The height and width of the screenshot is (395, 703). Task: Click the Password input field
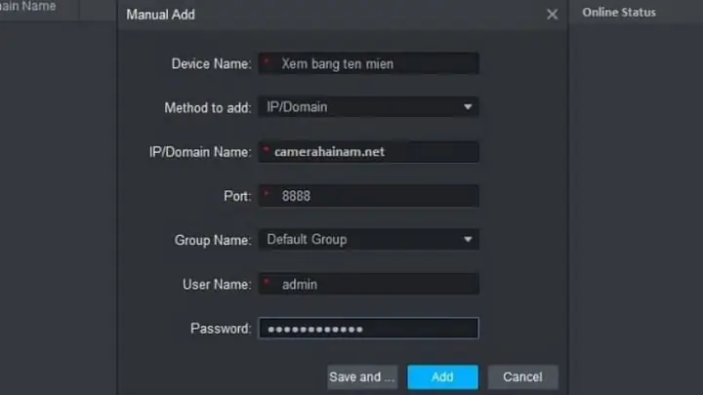coord(368,329)
